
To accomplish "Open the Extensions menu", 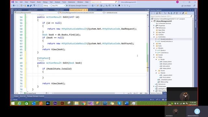I will coord(71,2).
